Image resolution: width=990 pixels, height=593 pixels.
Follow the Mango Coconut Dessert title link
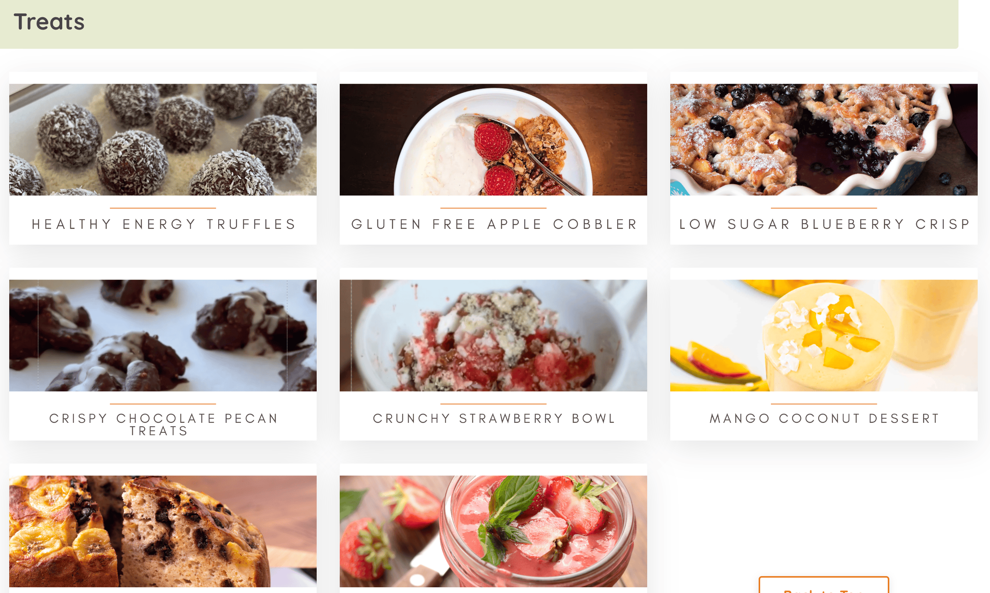(x=824, y=418)
